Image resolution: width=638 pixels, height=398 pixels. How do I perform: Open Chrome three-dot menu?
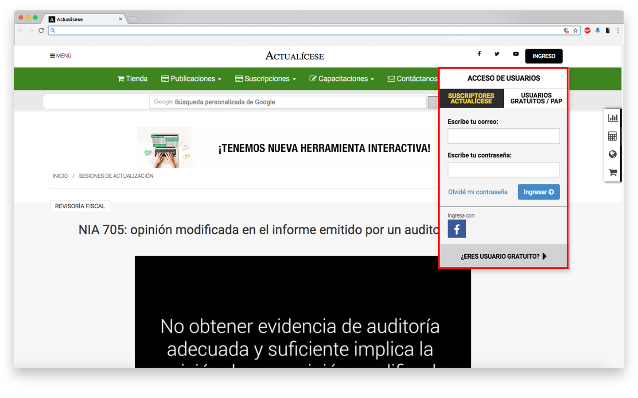point(618,31)
